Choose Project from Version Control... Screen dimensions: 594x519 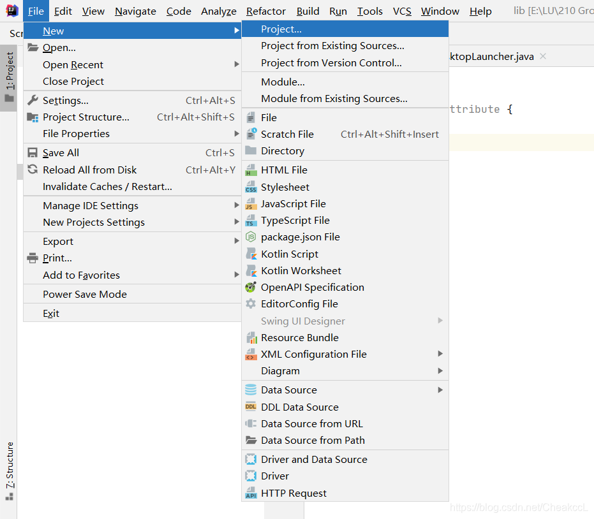click(x=345, y=63)
